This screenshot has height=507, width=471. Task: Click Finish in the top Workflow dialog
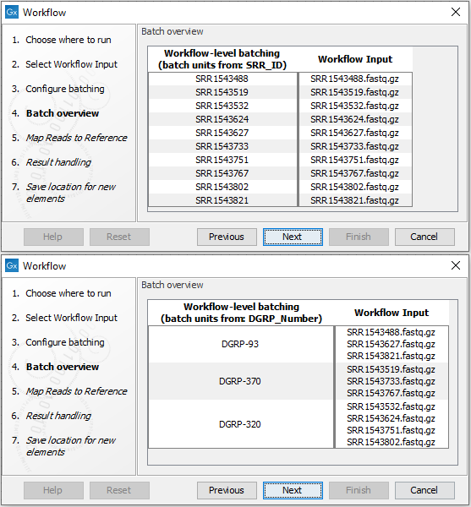click(x=359, y=237)
